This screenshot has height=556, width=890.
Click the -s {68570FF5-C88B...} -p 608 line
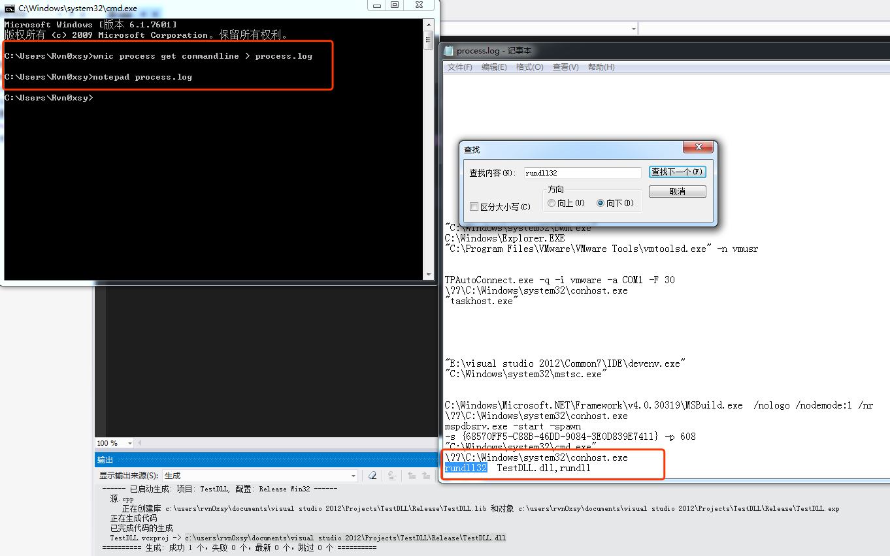(x=570, y=437)
